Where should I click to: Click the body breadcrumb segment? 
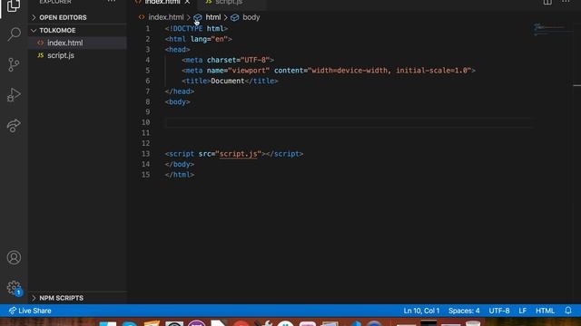(x=251, y=17)
